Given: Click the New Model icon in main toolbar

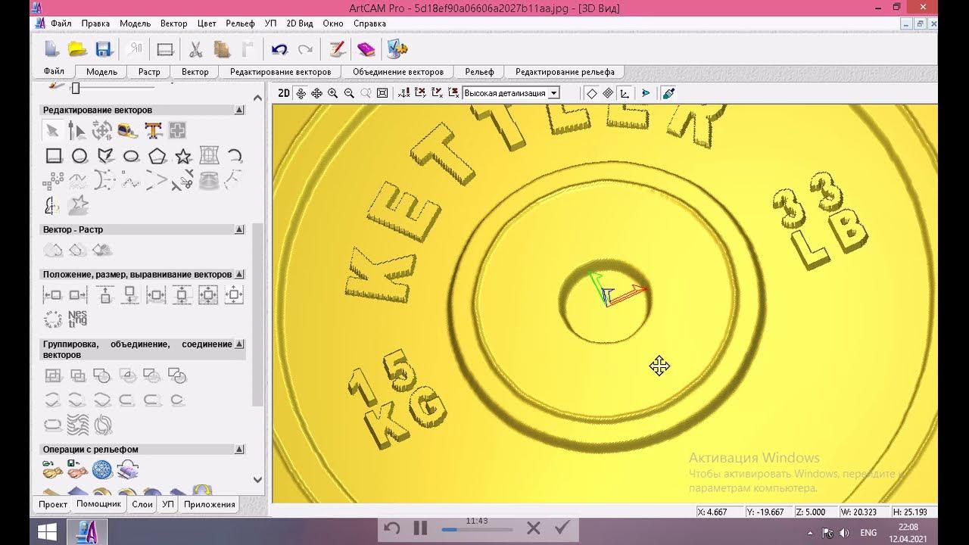Looking at the screenshot, I should tap(51, 49).
